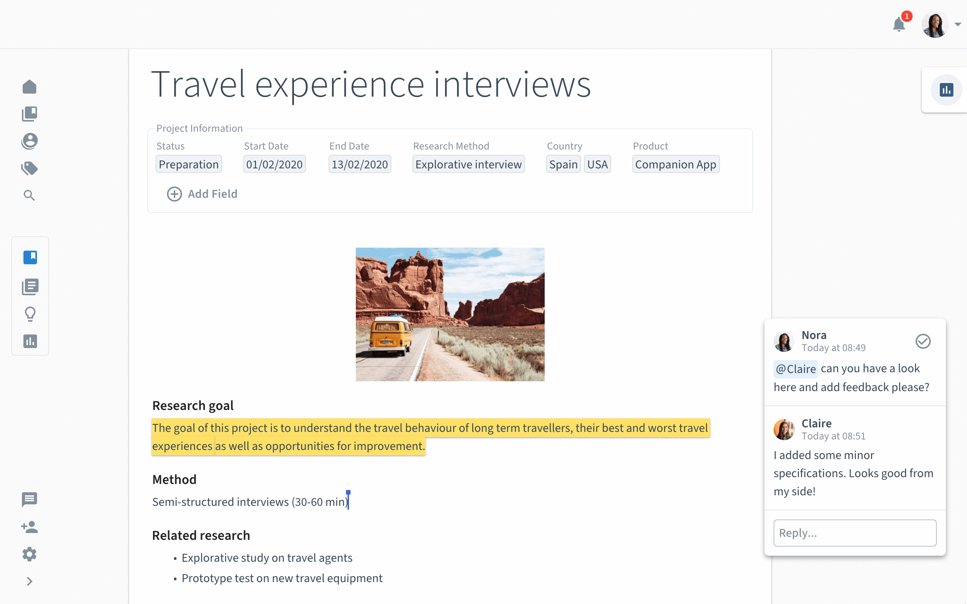Edit the Preparation status field

[188, 164]
